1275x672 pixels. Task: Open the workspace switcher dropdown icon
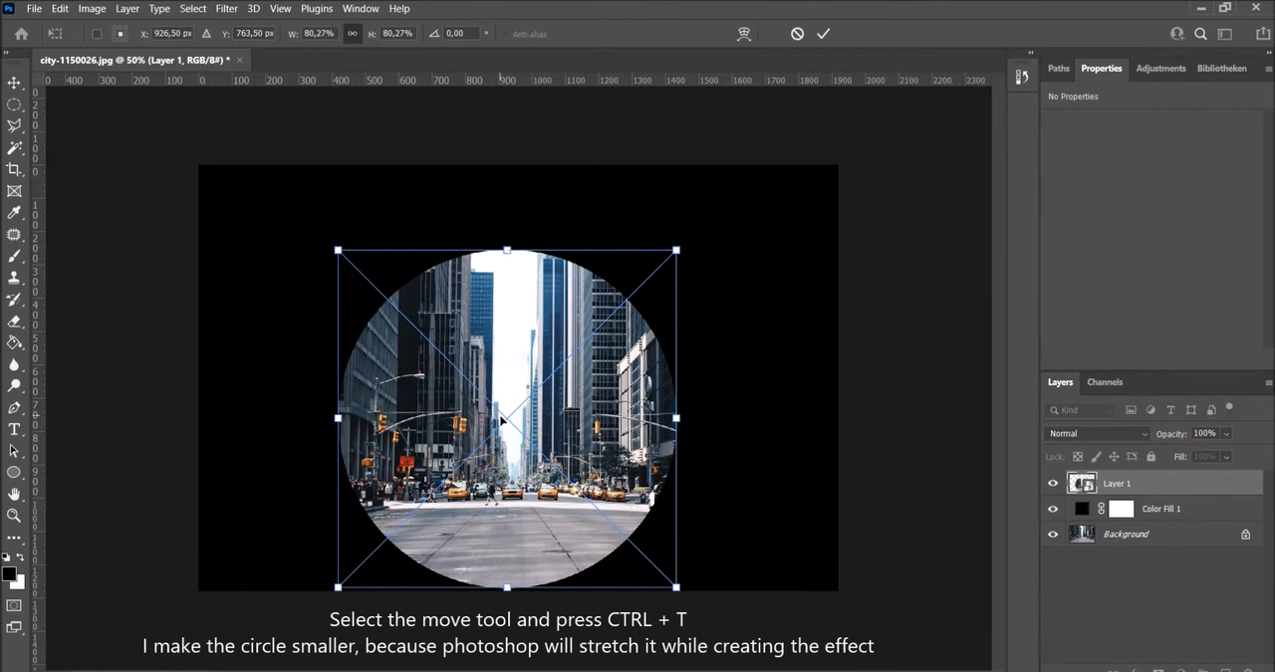coord(1225,34)
